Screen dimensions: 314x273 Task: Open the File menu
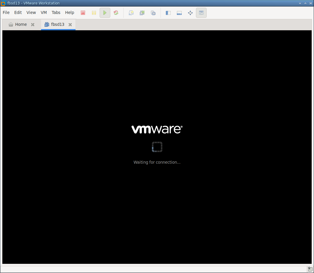coord(6,12)
